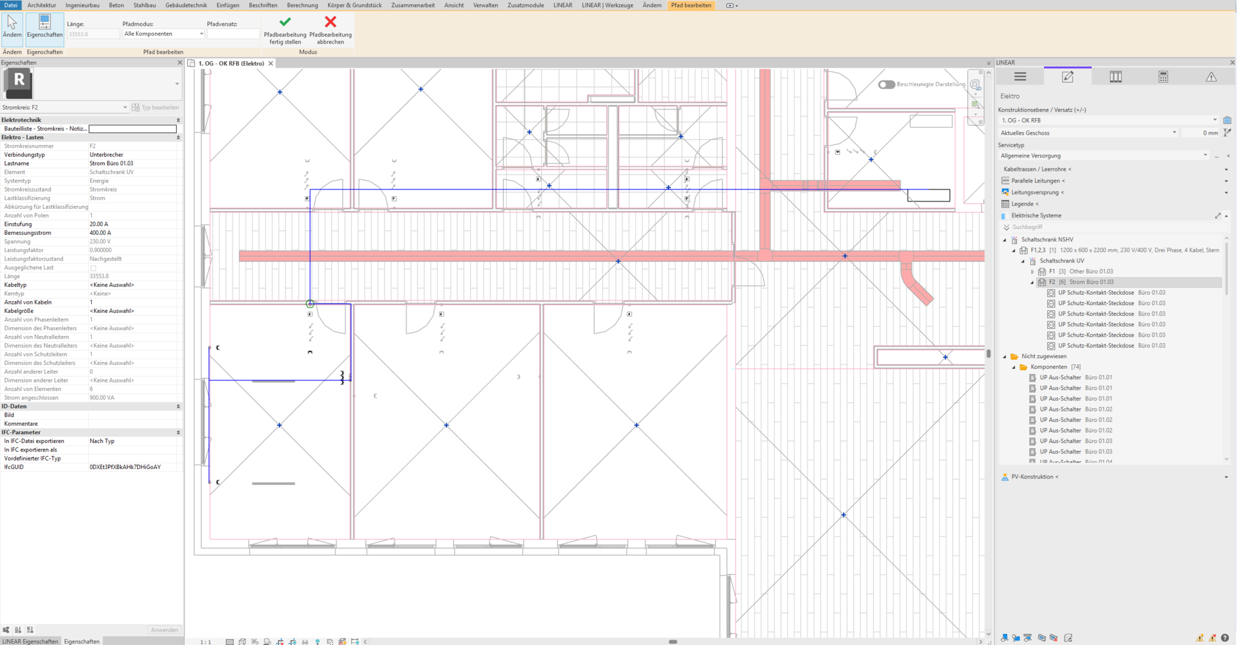Screen dimensions: 1237x645
Task: Select the pencil edit tab in the LINEAR panel
Action: (1068, 77)
